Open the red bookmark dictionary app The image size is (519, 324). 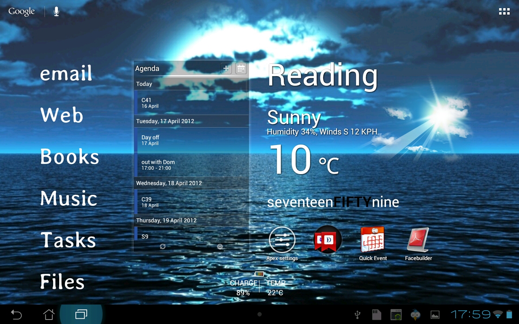click(328, 240)
